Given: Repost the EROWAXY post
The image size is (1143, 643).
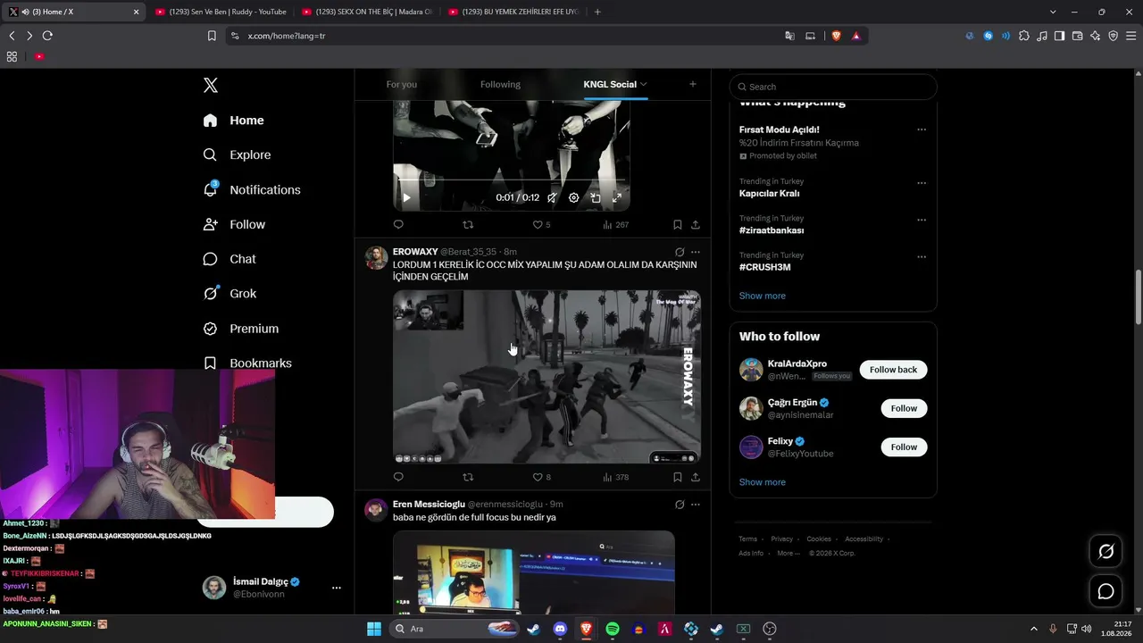Looking at the screenshot, I should (x=468, y=477).
